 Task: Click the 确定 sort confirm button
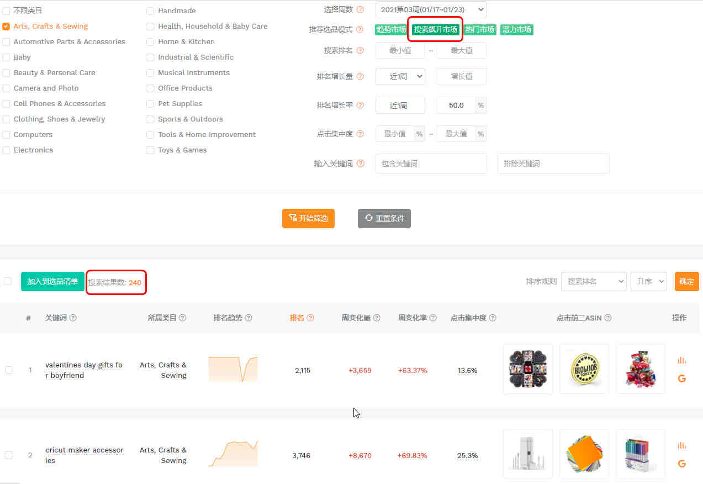pyautogui.click(x=686, y=281)
